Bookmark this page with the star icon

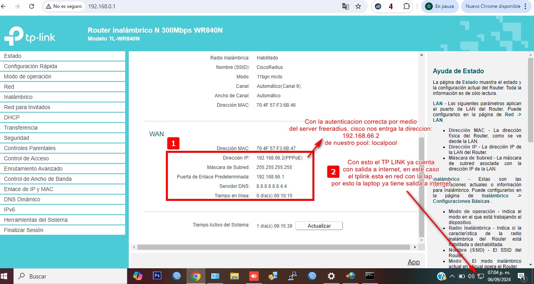point(358,6)
